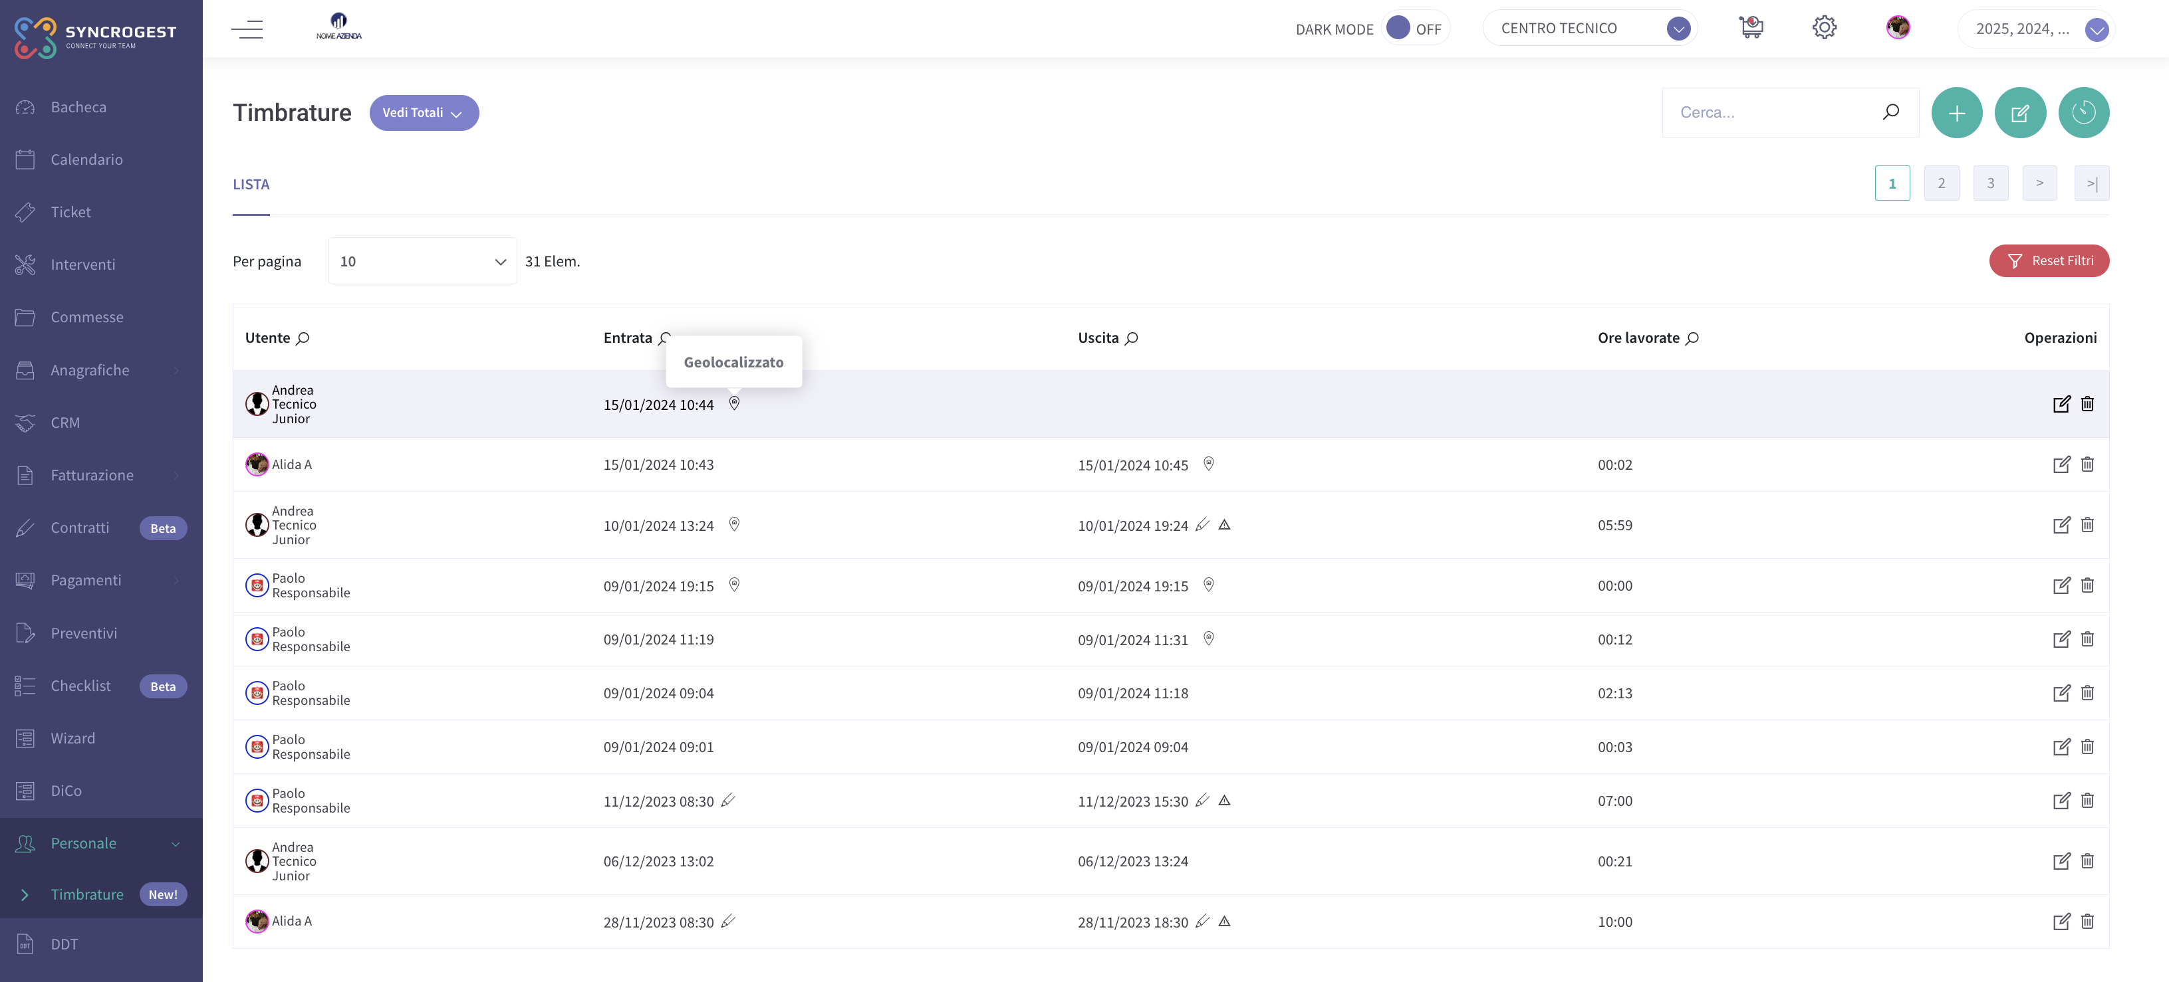This screenshot has width=2169, height=982.
Task: Edit the 15/01/2024 10:44 Andrea row
Action: coord(2061,404)
